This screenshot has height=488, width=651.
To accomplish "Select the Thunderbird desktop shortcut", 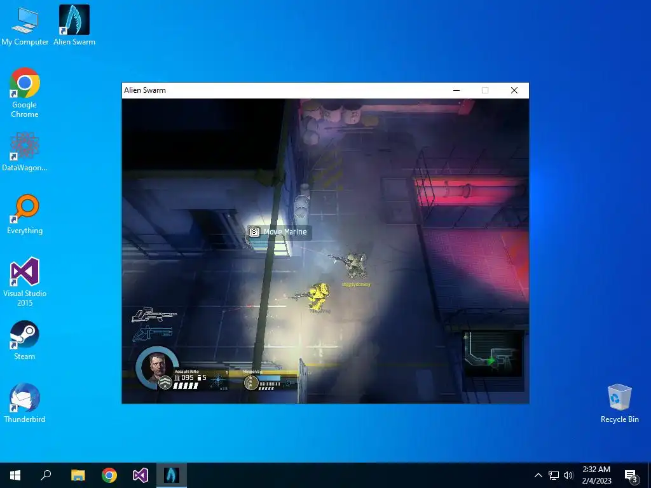I will pos(25,403).
